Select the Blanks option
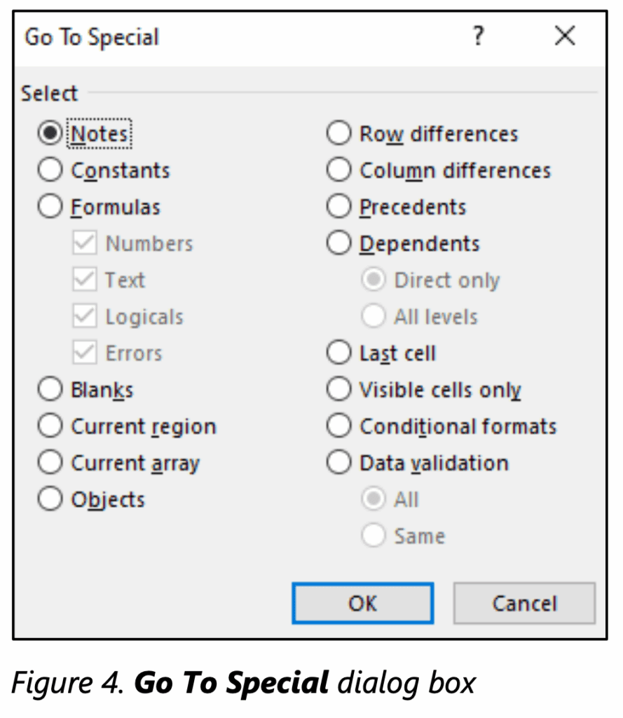Viewport: 623px width, 718px height. 50,388
